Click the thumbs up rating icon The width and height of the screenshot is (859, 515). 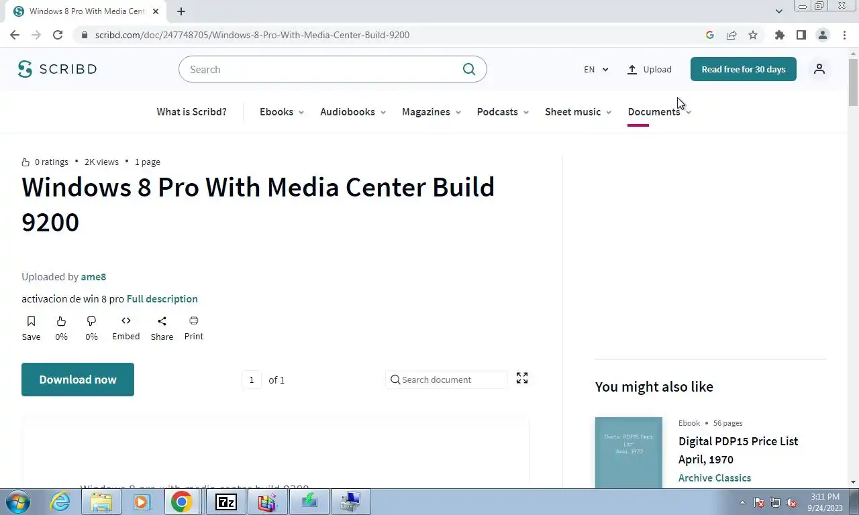pos(61,321)
